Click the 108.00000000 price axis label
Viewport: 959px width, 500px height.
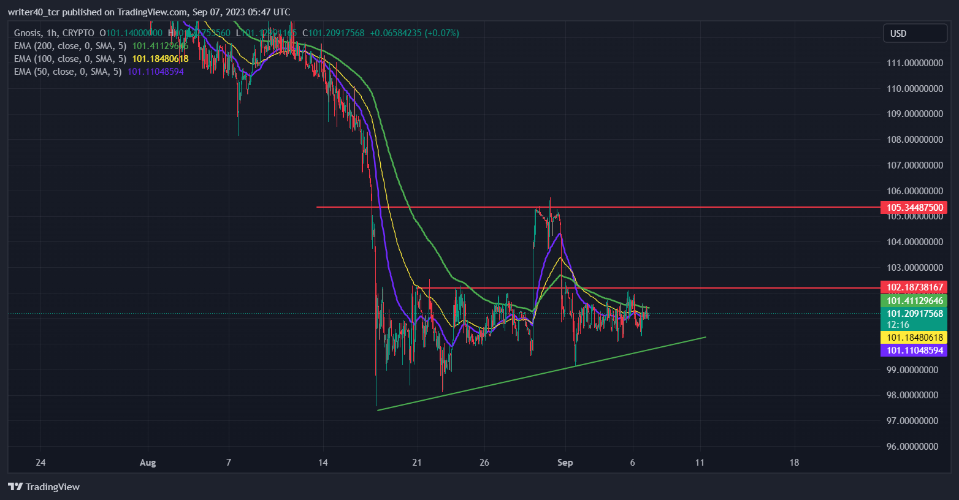(915, 140)
